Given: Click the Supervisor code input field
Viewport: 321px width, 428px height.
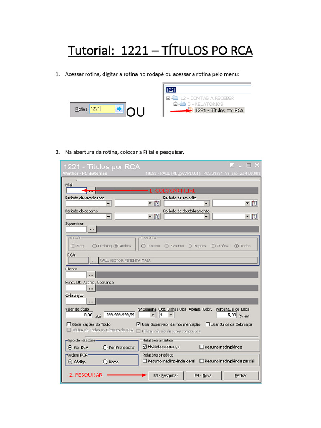Looking at the screenshot, I should [76, 229].
